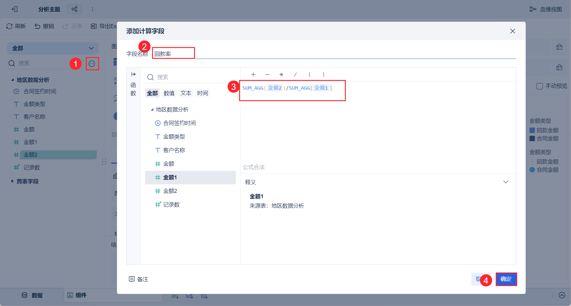Insert multiply operator into formula
Screen dimensions: 571x306
(x=281, y=75)
